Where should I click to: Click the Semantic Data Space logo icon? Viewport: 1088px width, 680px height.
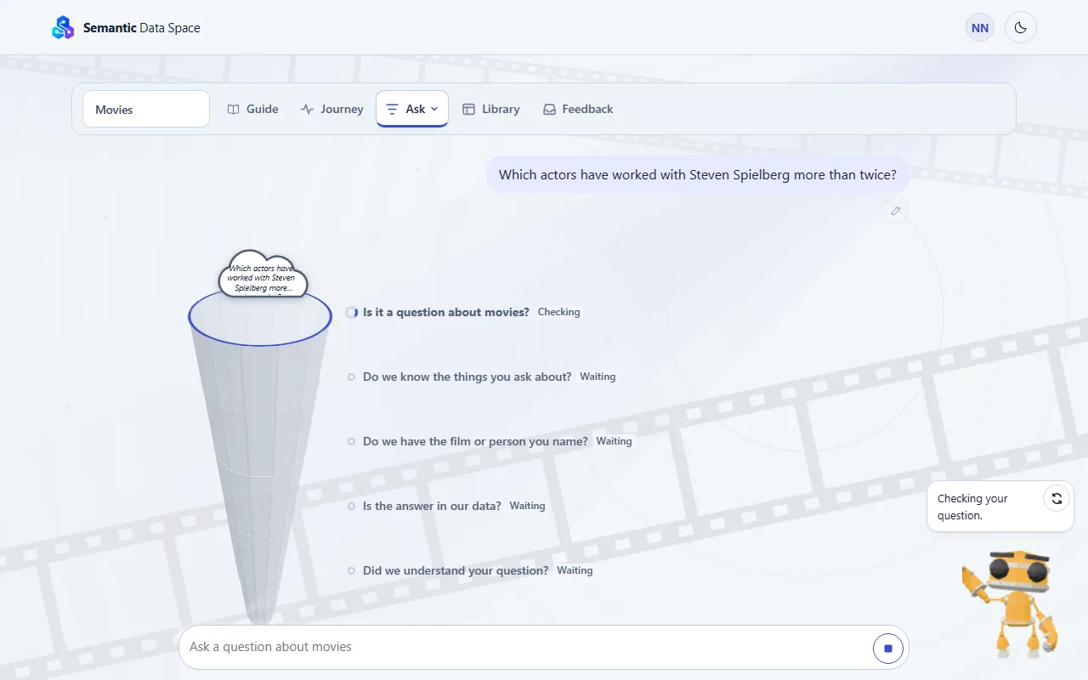click(x=63, y=27)
